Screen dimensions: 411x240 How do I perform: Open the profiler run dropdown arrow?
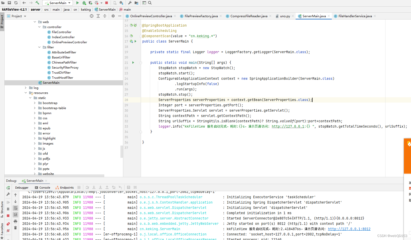pos(101,3)
